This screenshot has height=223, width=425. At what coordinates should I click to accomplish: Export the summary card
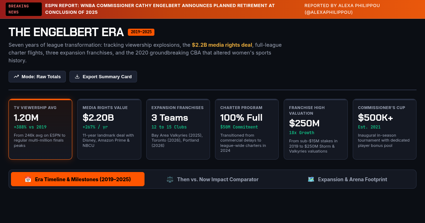click(x=103, y=76)
